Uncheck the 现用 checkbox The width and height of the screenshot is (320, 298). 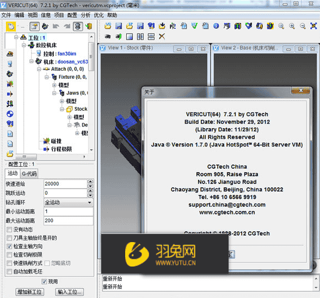tap(44, 282)
